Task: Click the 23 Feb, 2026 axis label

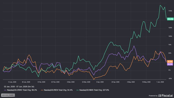Action: pos(55,82)
